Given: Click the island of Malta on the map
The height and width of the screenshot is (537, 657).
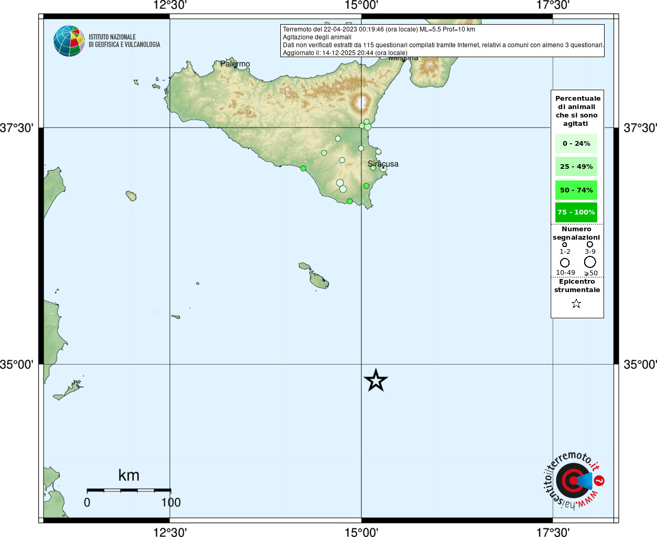Looking at the screenshot, I should coord(319,281).
